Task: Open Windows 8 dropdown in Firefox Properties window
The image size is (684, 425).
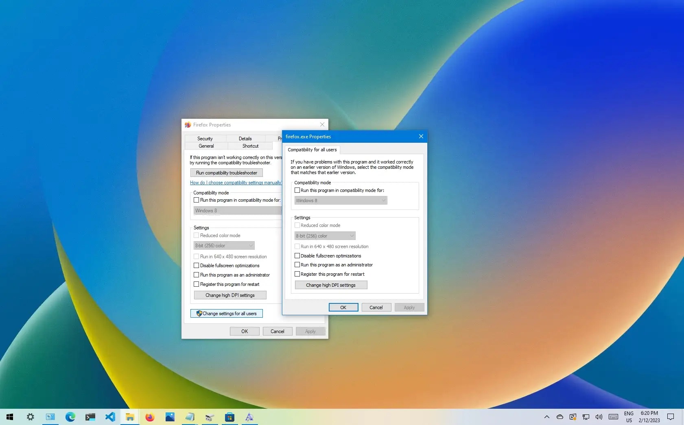Action: (238, 211)
